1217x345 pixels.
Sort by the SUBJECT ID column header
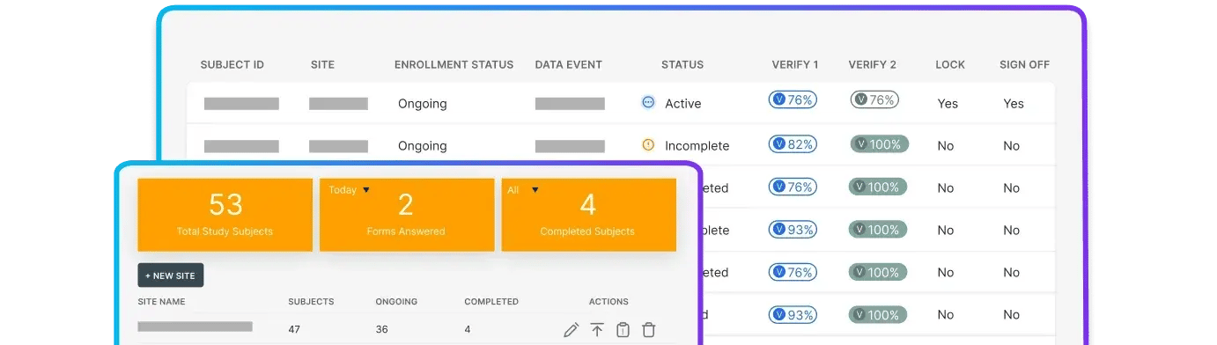point(232,64)
